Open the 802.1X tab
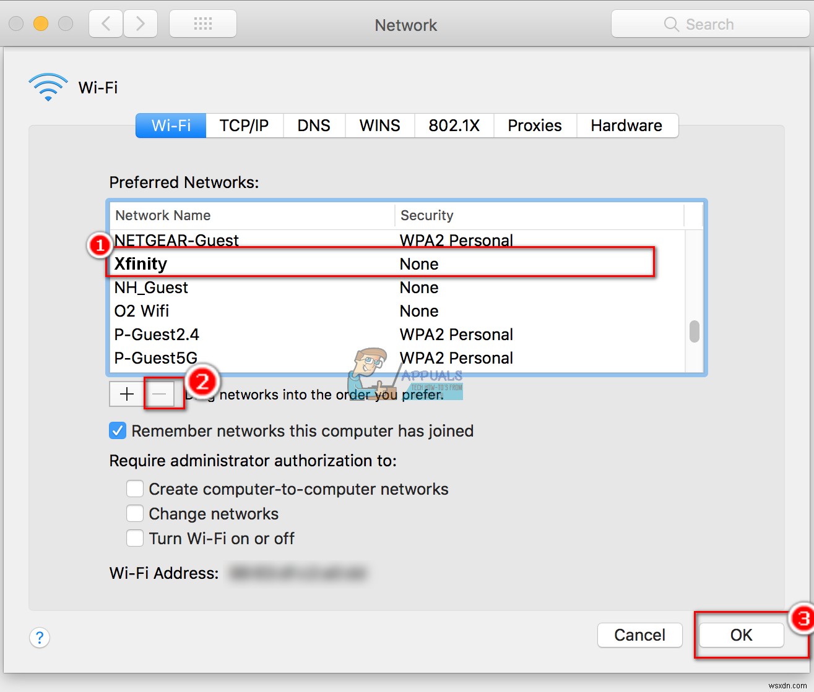The width and height of the screenshot is (814, 692). coord(454,126)
